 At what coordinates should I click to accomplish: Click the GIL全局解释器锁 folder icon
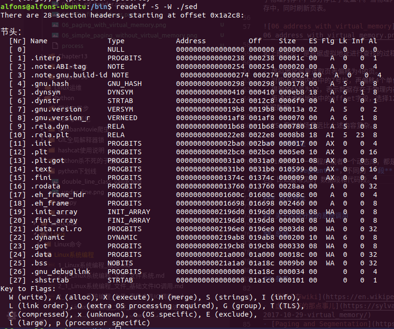[x=52, y=140]
